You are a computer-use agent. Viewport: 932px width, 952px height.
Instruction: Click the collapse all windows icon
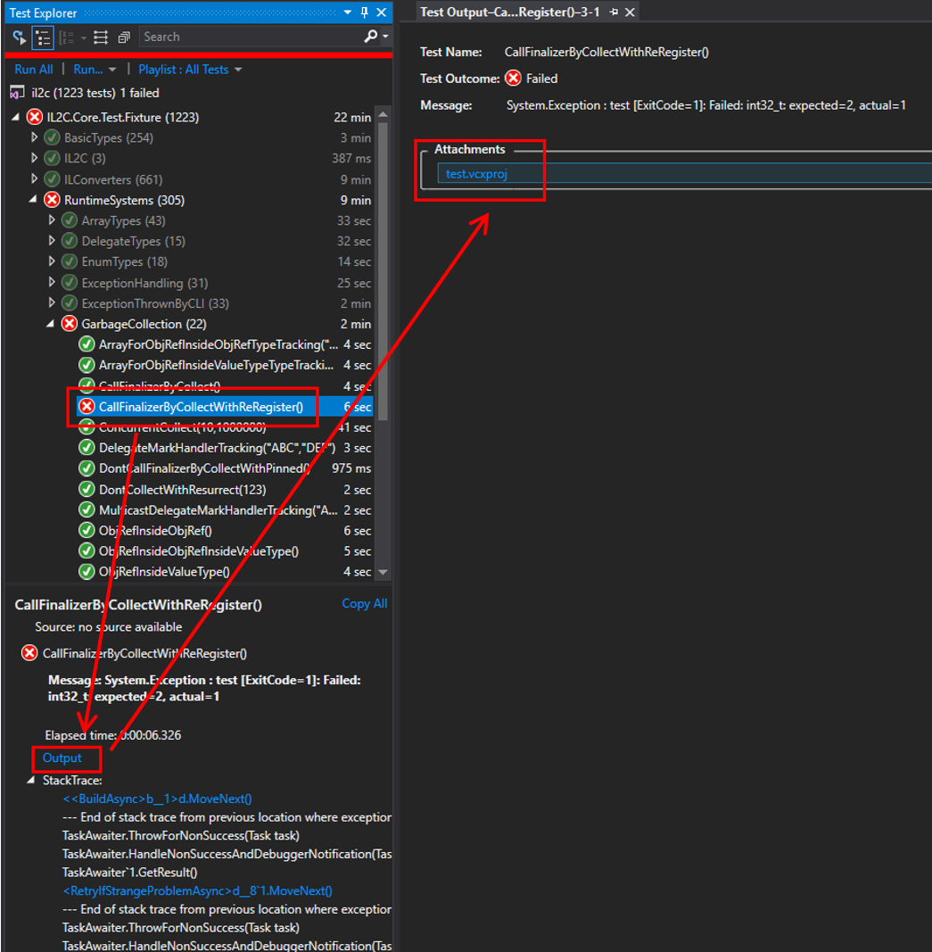(124, 37)
